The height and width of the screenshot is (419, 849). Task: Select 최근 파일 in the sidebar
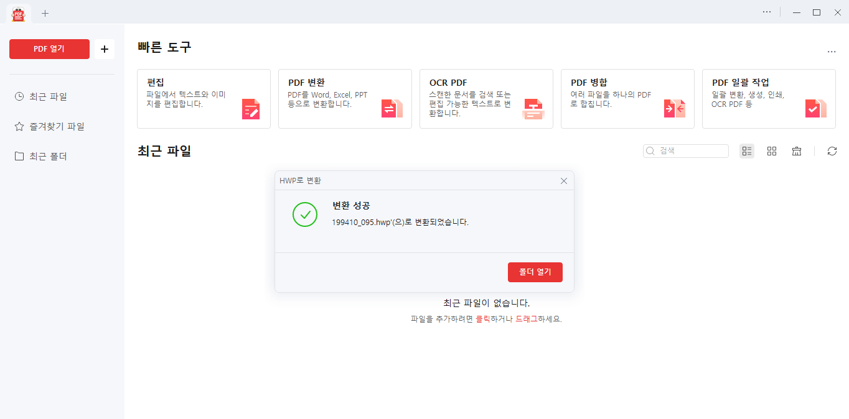click(42, 96)
